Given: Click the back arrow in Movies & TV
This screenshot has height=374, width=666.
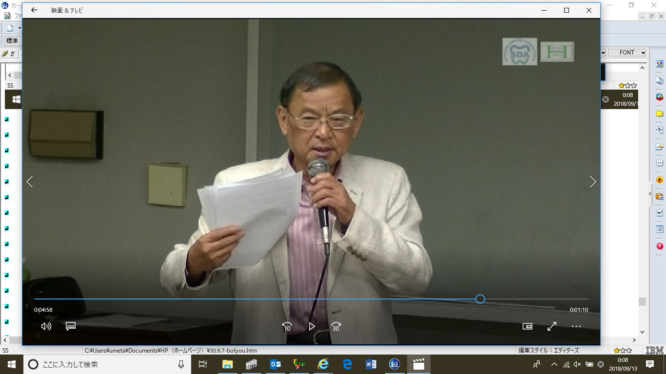Looking at the screenshot, I should (x=34, y=10).
